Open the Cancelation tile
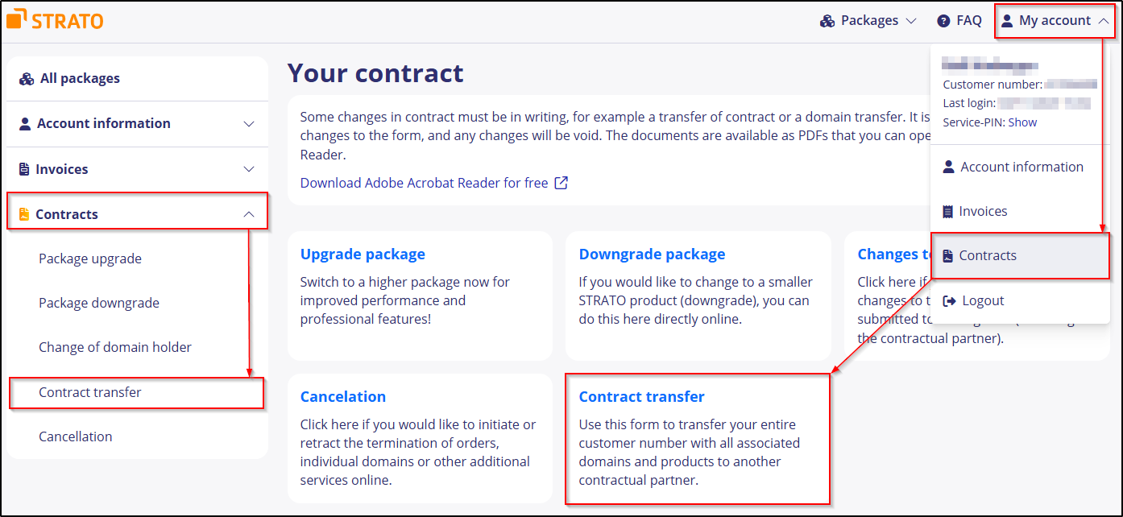1123x517 pixels. pos(343,396)
